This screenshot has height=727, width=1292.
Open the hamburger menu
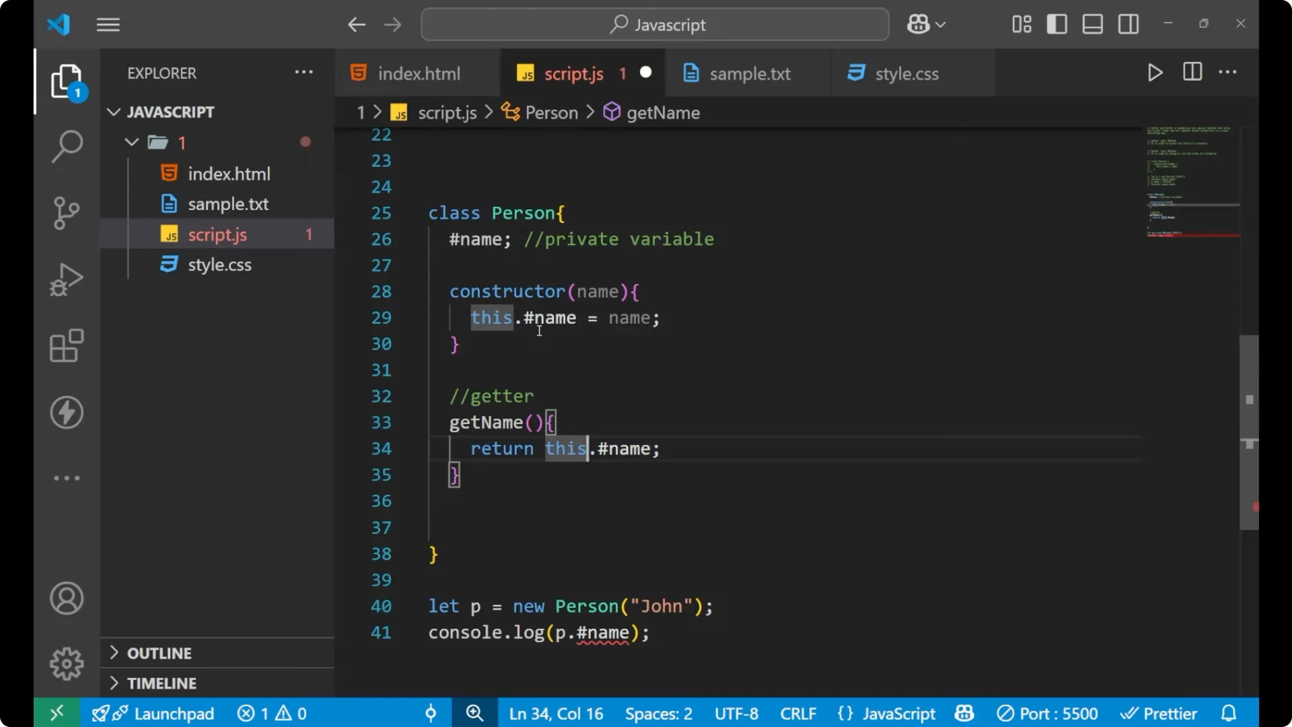[108, 24]
